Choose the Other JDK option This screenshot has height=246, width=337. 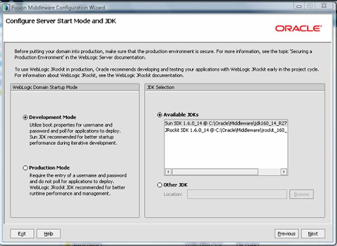point(159,185)
